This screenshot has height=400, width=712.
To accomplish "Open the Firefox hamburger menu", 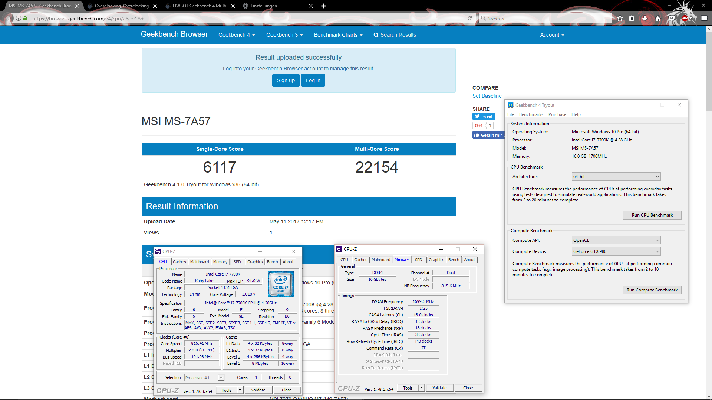I will pyautogui.click(x=704, y=18).
